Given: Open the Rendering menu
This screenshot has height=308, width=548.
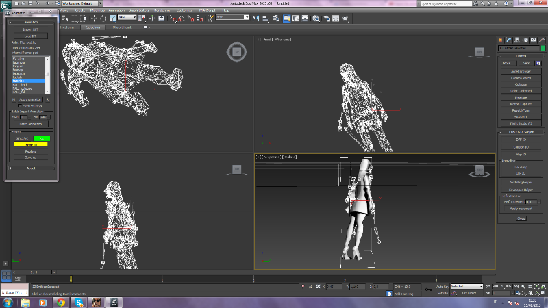Looking at the screenshot, I should coord(162,10).
